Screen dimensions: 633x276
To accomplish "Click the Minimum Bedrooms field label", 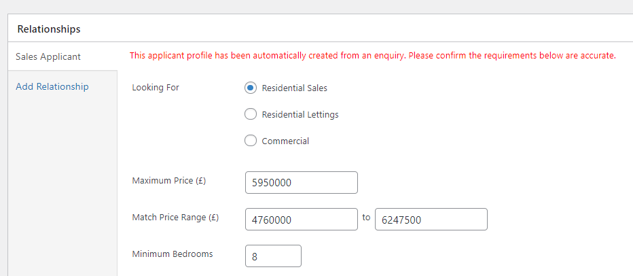I will click(173, 254).
